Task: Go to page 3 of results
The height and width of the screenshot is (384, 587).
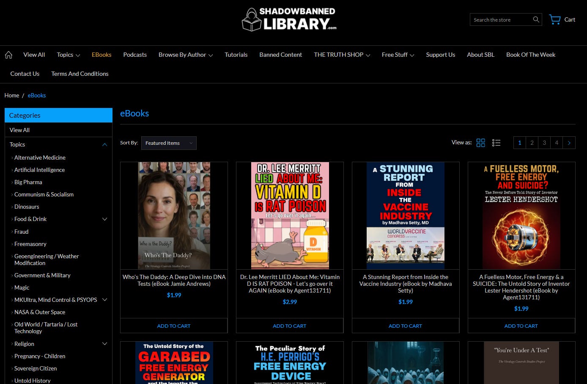Action: (x=544, y=143)
